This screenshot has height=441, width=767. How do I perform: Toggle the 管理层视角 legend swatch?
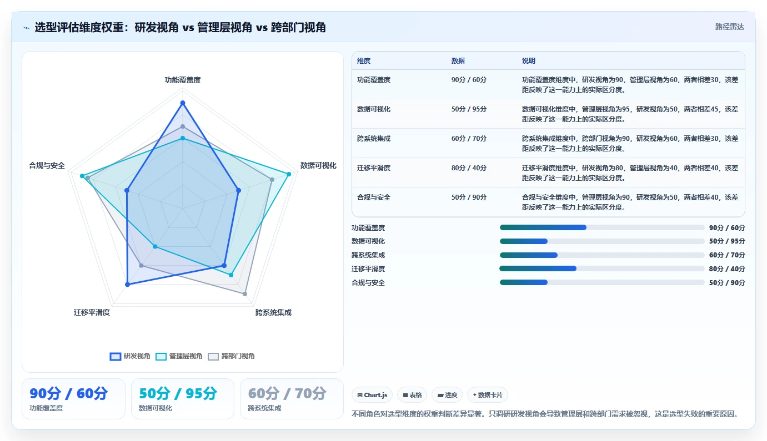tap(161, 356)
